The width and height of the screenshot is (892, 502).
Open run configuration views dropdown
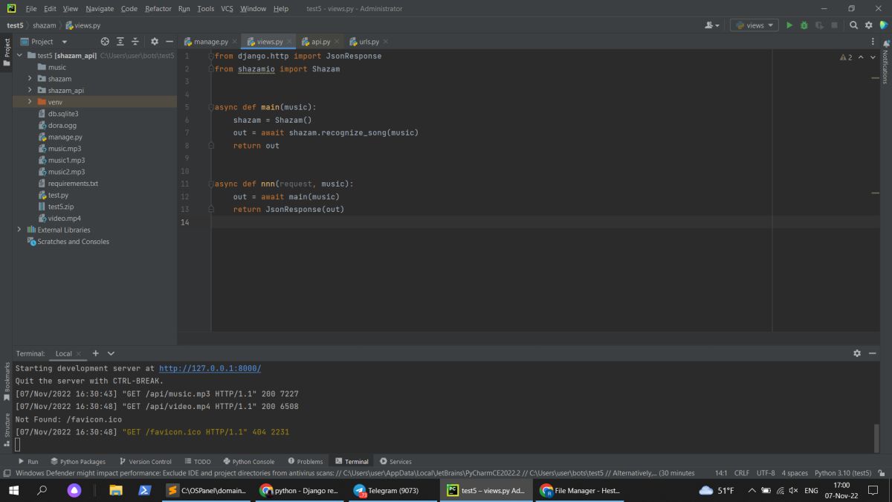[x=754, y=25]
